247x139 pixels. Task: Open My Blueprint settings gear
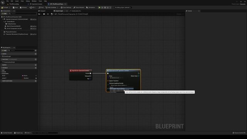[x=36, y=51]
